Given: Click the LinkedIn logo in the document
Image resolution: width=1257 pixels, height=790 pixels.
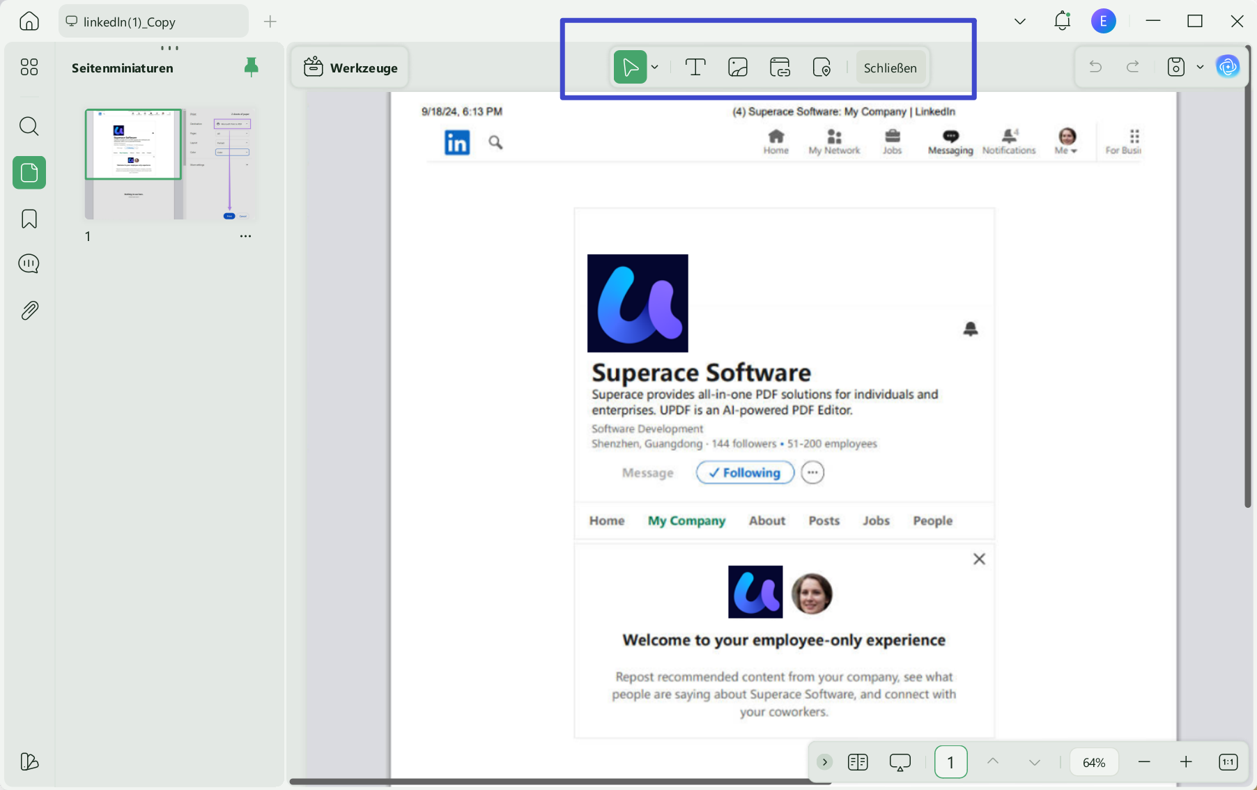Looking at the screenshot, I should pos(457,143).
